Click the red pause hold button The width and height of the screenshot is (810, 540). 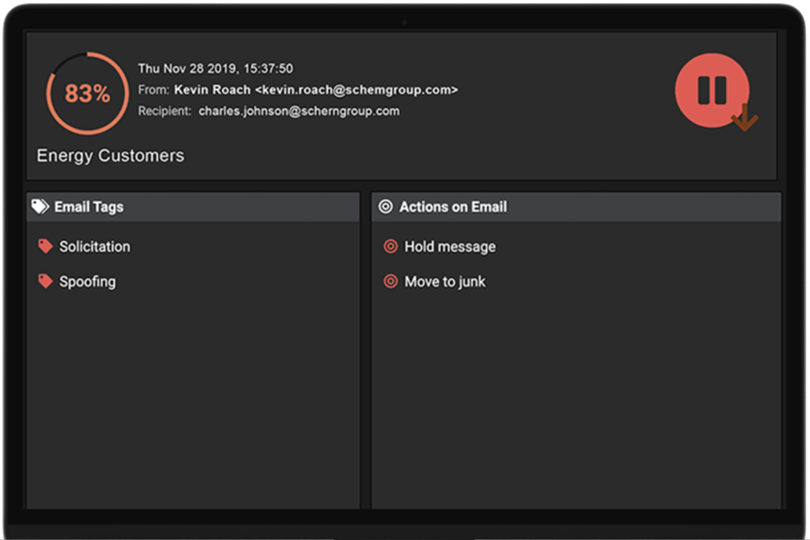(711, 90)
